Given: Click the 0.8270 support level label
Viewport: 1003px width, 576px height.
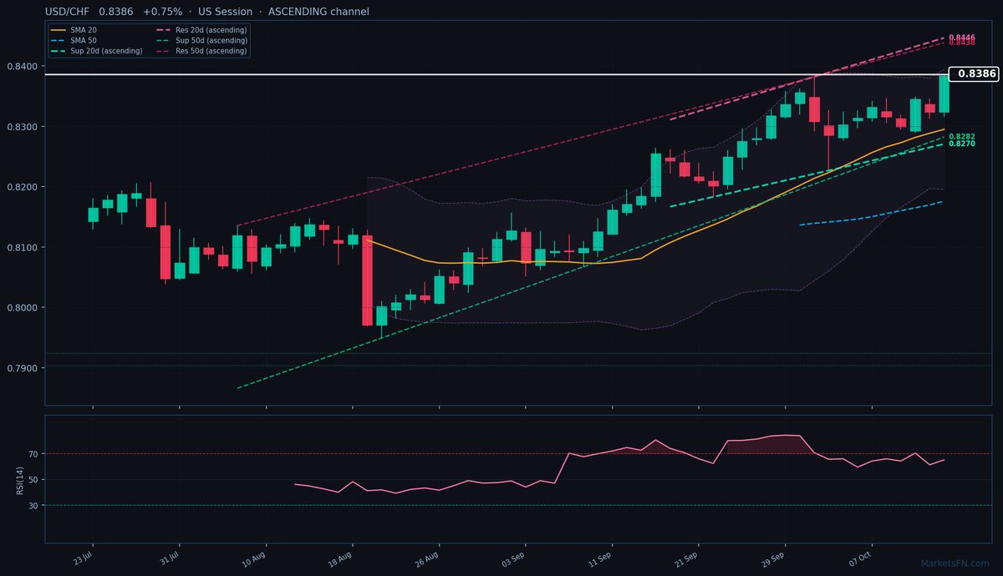Looking at the screenshot, I should (962, 144).
